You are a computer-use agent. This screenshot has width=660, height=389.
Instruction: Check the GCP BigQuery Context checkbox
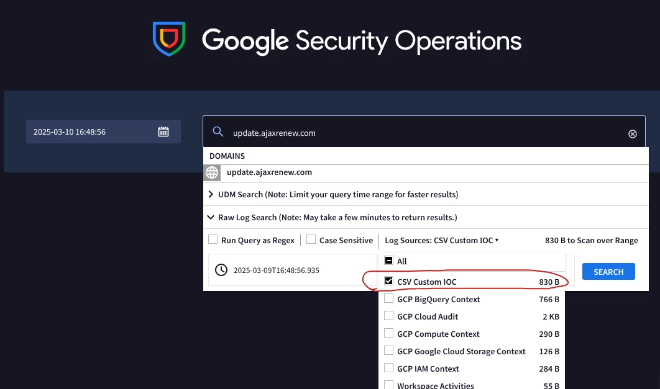coord(389,298)
